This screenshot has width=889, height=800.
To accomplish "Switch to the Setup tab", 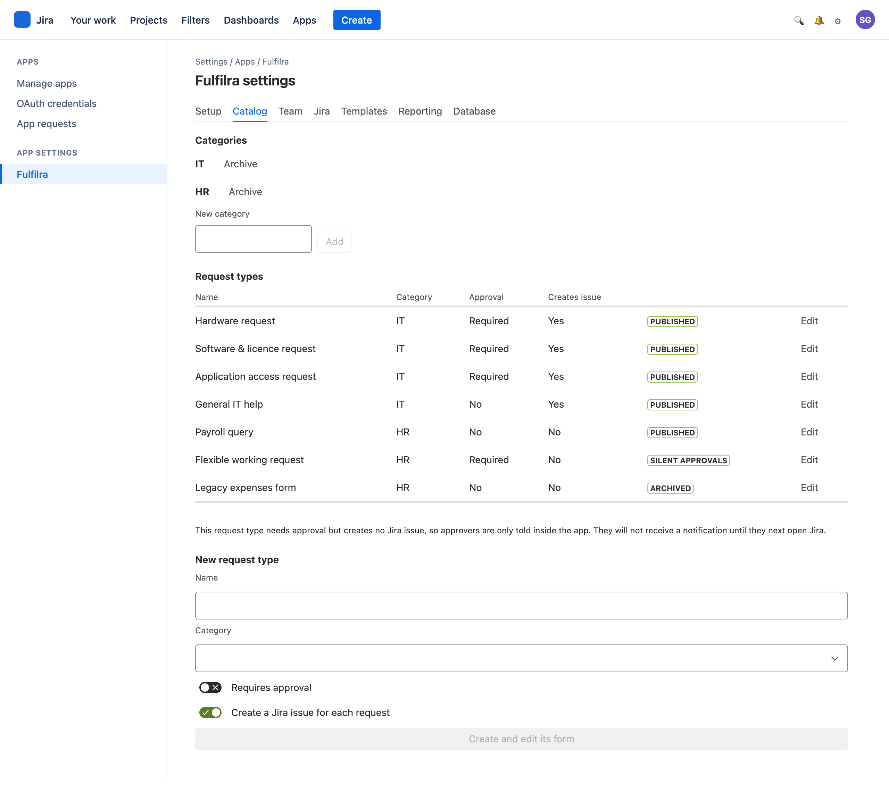I will coord(208,111).
